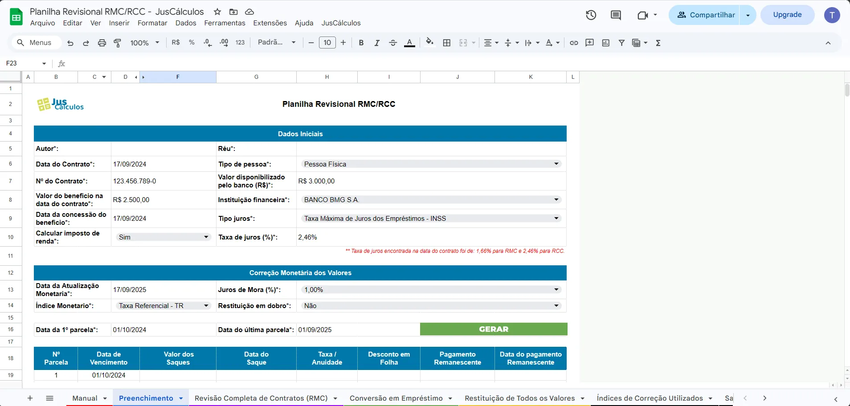Open Restituição em dobro dropdown
Image resolution: width=850 pixels, height=406 pixels.
coord(431,306)
